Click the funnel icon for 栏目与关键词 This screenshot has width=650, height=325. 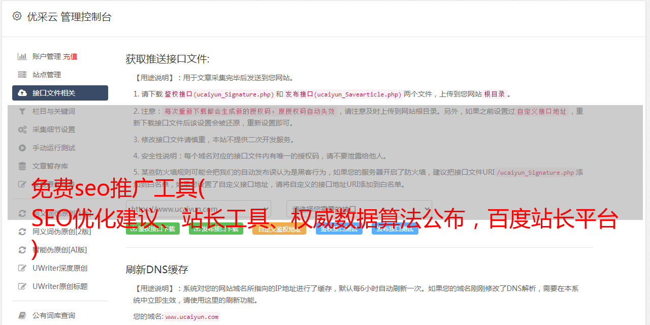point(22,111)
